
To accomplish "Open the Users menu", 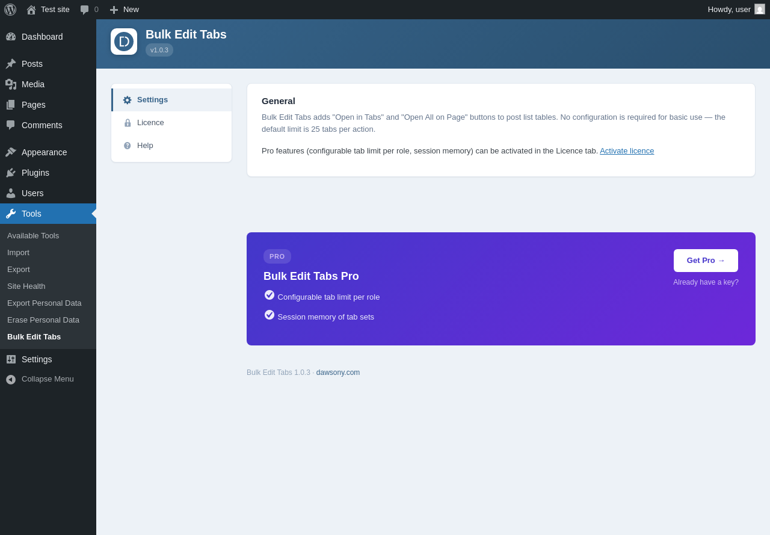I will 48,193.
